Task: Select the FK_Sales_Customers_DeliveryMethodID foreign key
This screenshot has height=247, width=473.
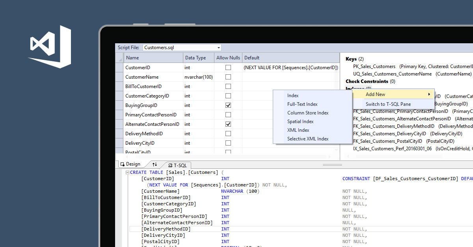Action: click(x=393, y=126)
